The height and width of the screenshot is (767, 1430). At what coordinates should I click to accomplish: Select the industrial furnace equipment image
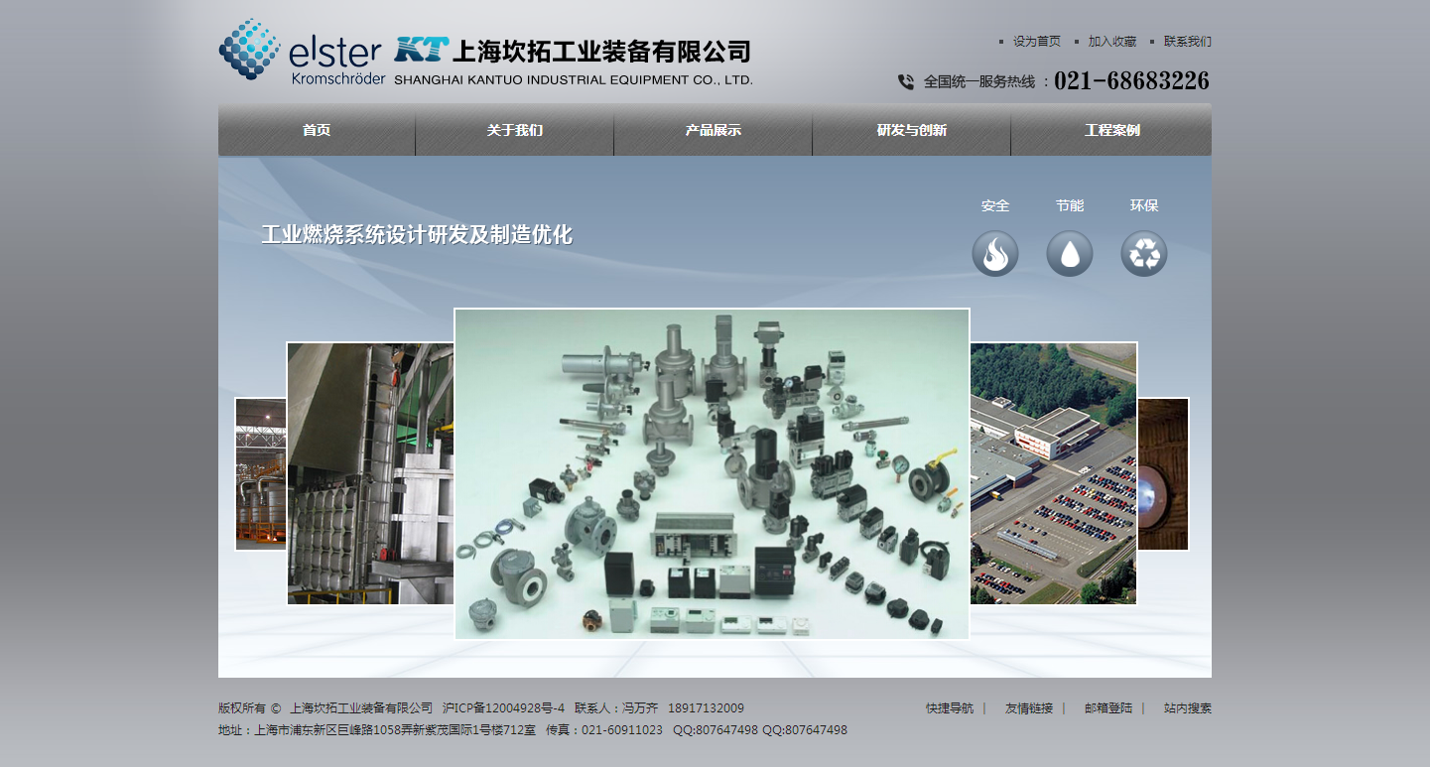pos(370,473)
